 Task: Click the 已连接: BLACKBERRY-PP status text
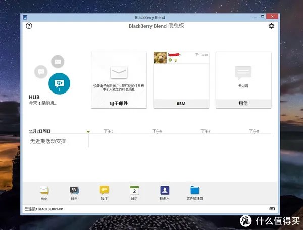43,209
